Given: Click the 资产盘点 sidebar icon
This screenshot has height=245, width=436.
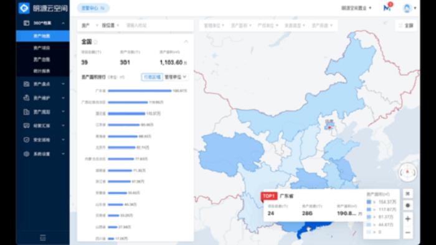Looking at the screenshot, I should click(x=26, y=84).
